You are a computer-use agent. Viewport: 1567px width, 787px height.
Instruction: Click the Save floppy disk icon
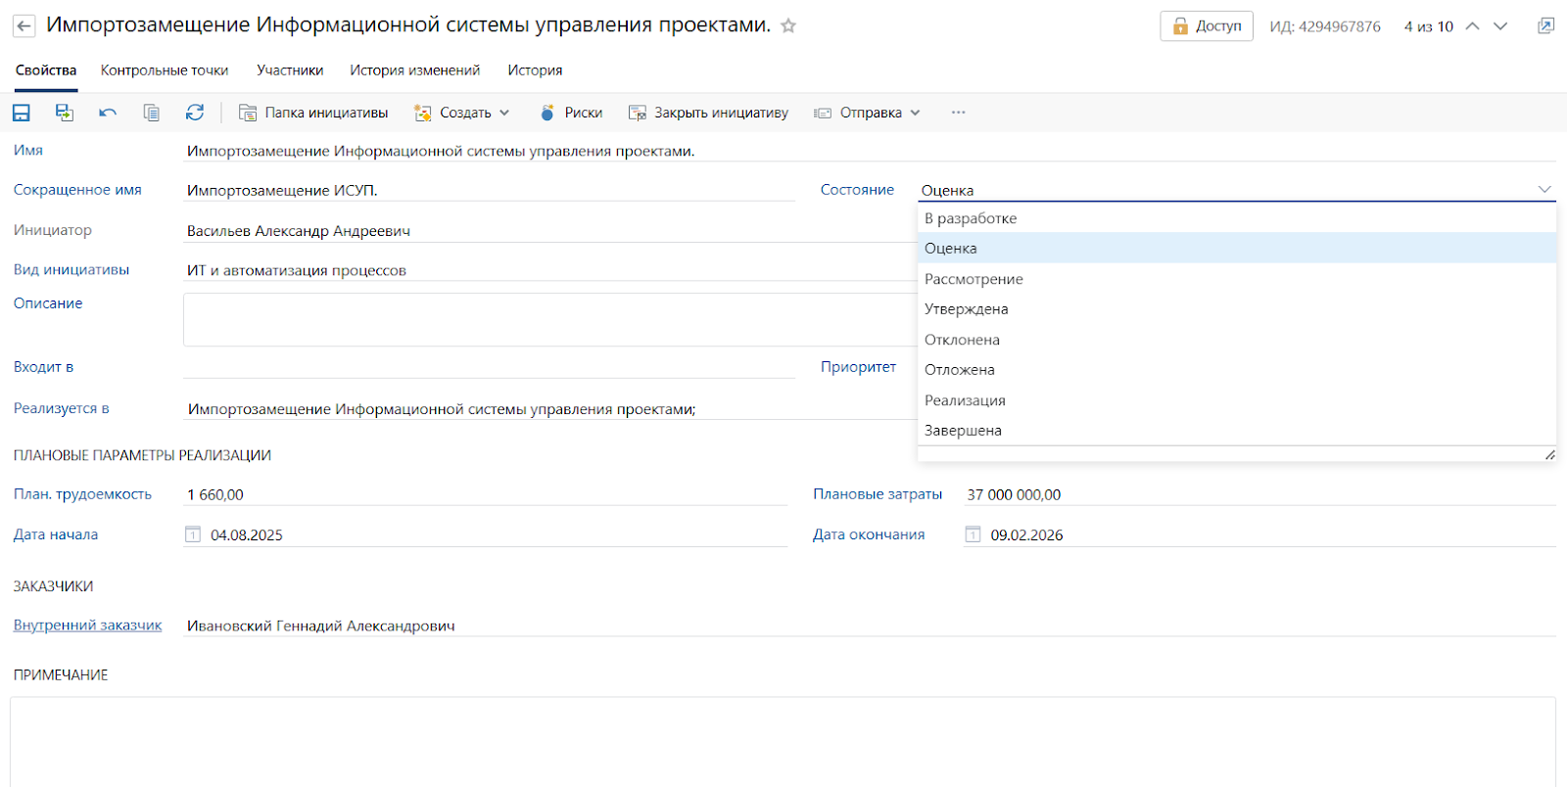point(21,113)
